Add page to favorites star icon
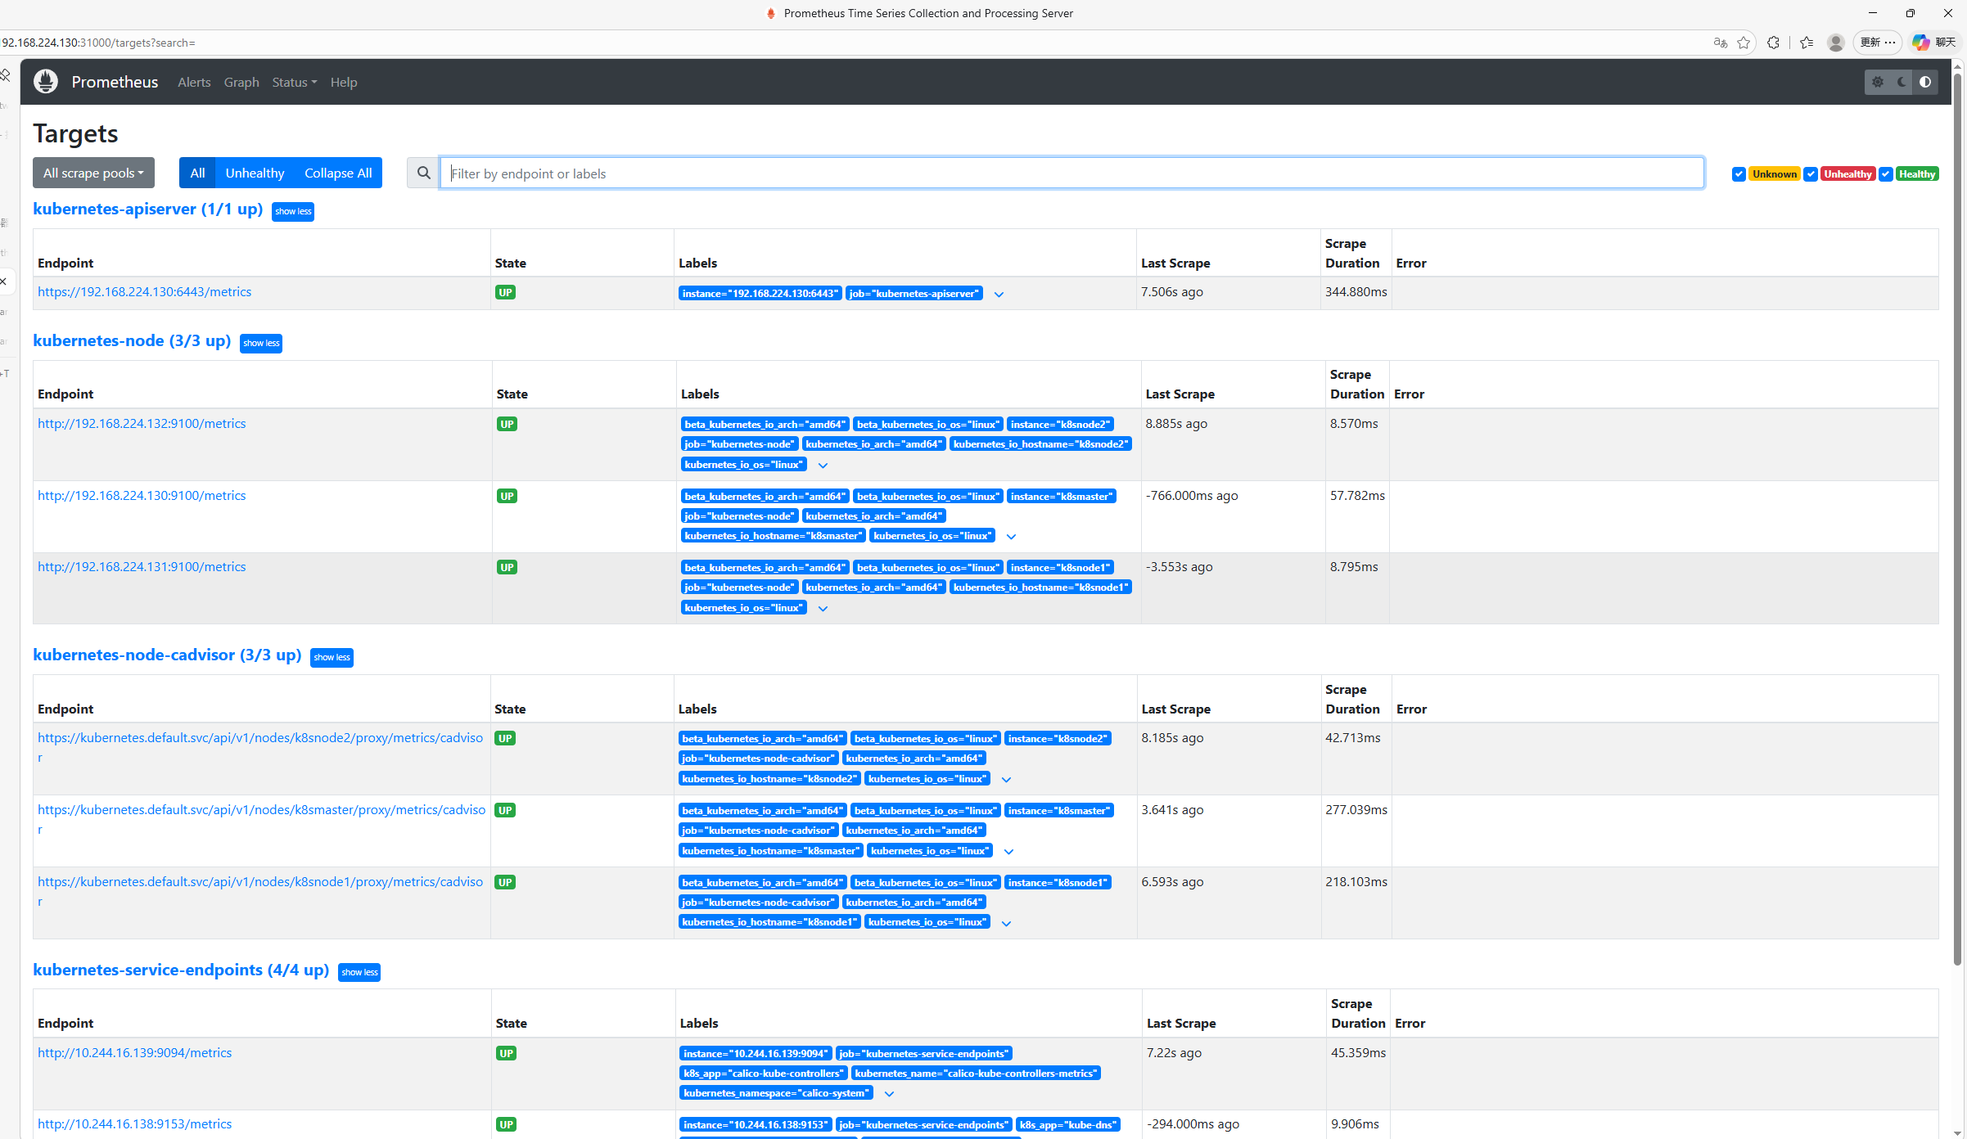Viewport: 1967px width, 1139px height. 1744,43
